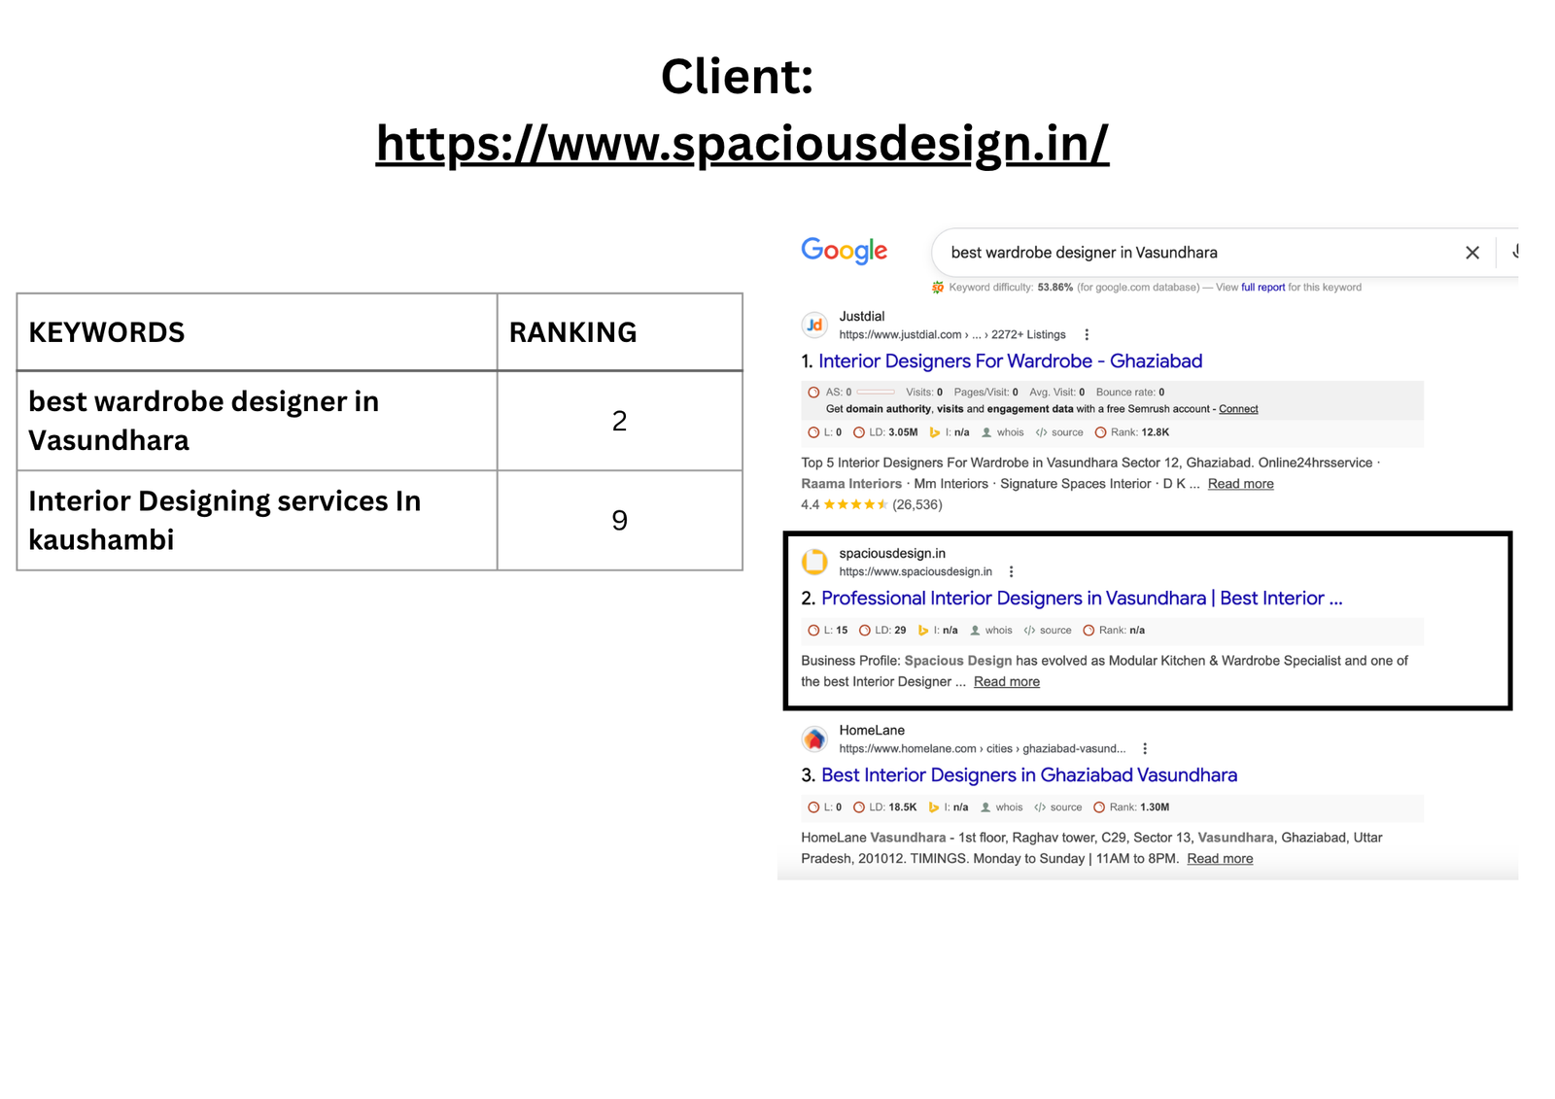Select ranking value 2 cell
1555x1099 pixels.
tap(620, 421)
